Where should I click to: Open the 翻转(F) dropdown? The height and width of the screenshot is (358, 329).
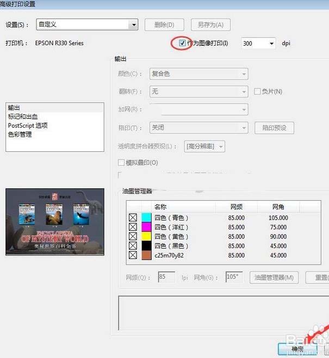point(198,91)
